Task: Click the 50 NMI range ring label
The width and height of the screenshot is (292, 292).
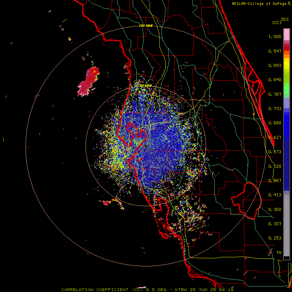Action: pyautogui.click(x=146, y=86)
